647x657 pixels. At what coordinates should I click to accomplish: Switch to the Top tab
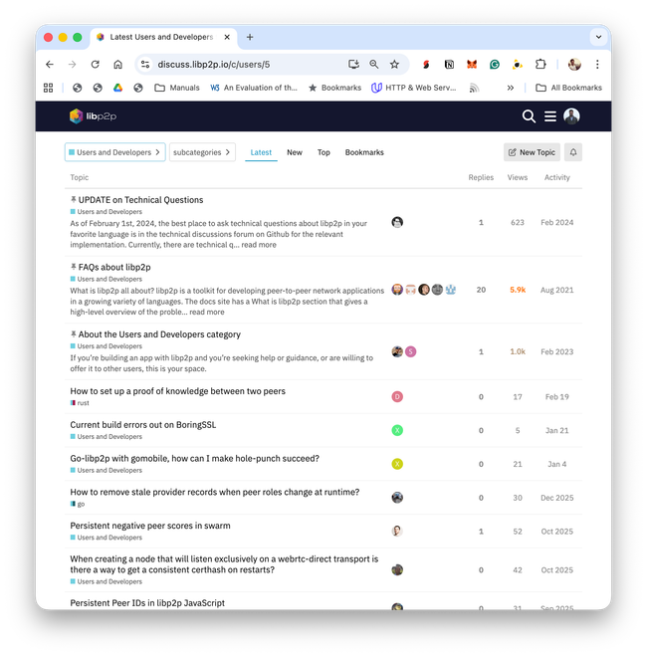tap(323, 152)
